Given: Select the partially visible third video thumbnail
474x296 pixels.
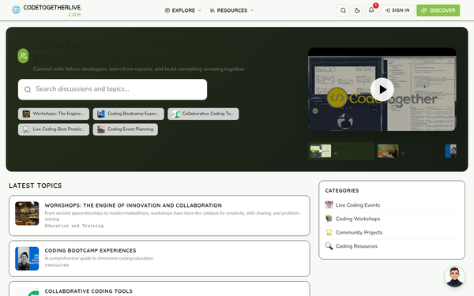Looking at the screenshot, I should pos(451,151).
